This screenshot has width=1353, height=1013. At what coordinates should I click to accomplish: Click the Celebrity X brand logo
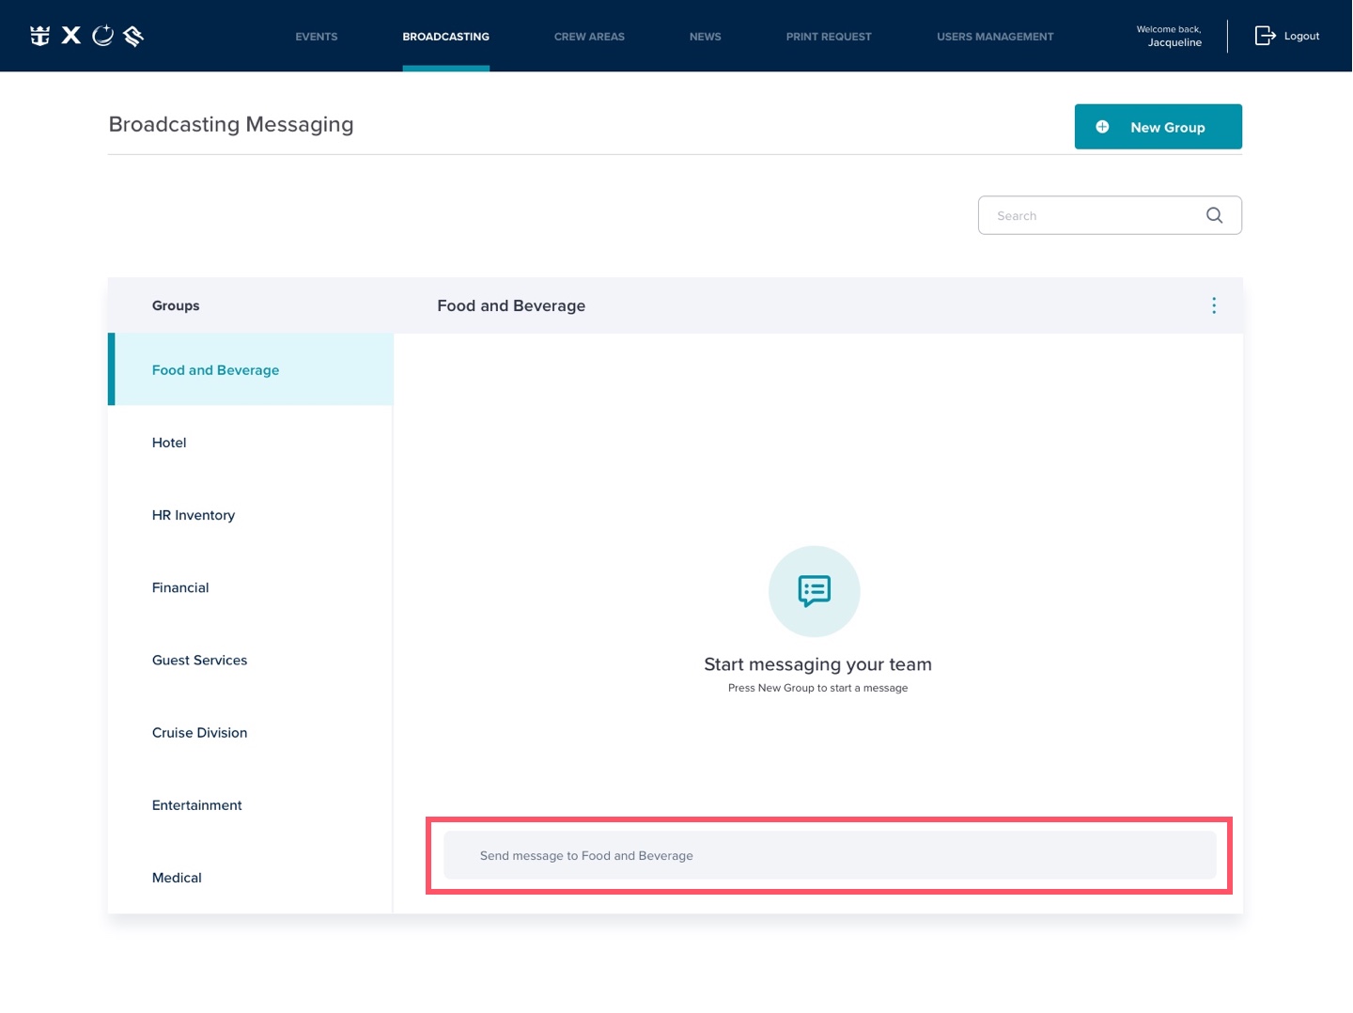[71, 36]
